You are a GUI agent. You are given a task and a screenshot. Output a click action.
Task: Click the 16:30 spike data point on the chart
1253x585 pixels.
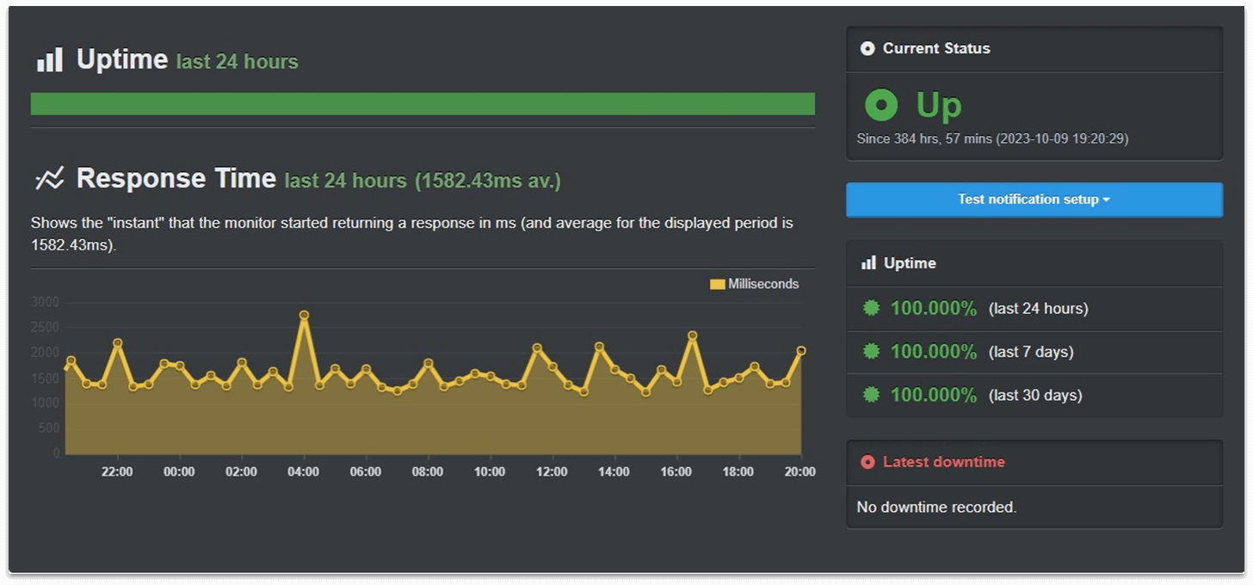click(692, 336)
